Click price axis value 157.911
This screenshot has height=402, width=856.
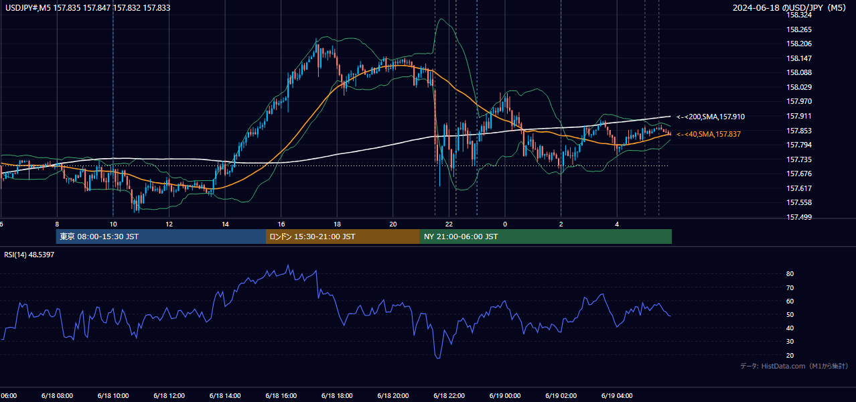click(x=798, y=116)
